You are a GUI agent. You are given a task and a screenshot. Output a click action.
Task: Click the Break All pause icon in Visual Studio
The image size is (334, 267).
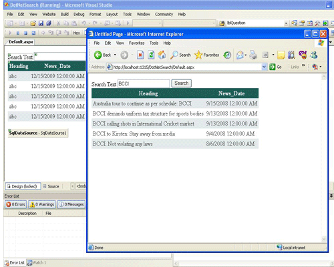point(18,33)
